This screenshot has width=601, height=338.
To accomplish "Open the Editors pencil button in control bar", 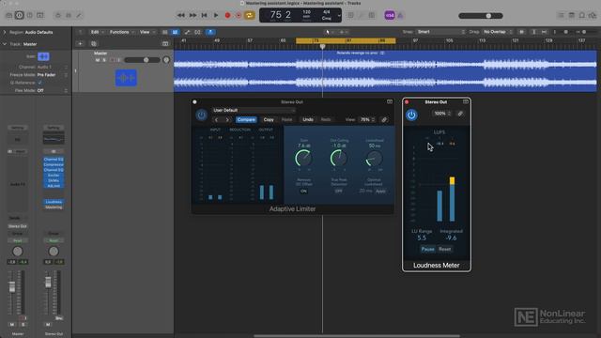I will click(x=79, y=15).
